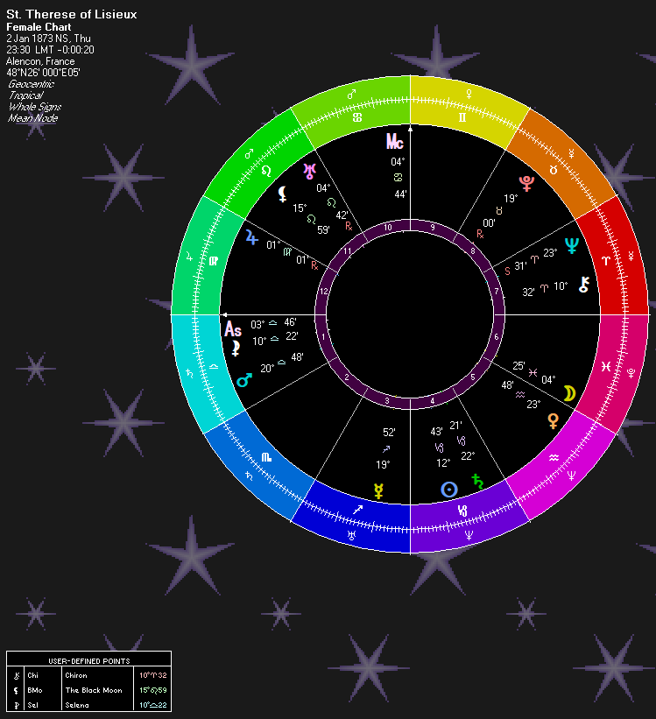
Task: Select house number 12 on the inner ring
Action: [x=324, y=291]
